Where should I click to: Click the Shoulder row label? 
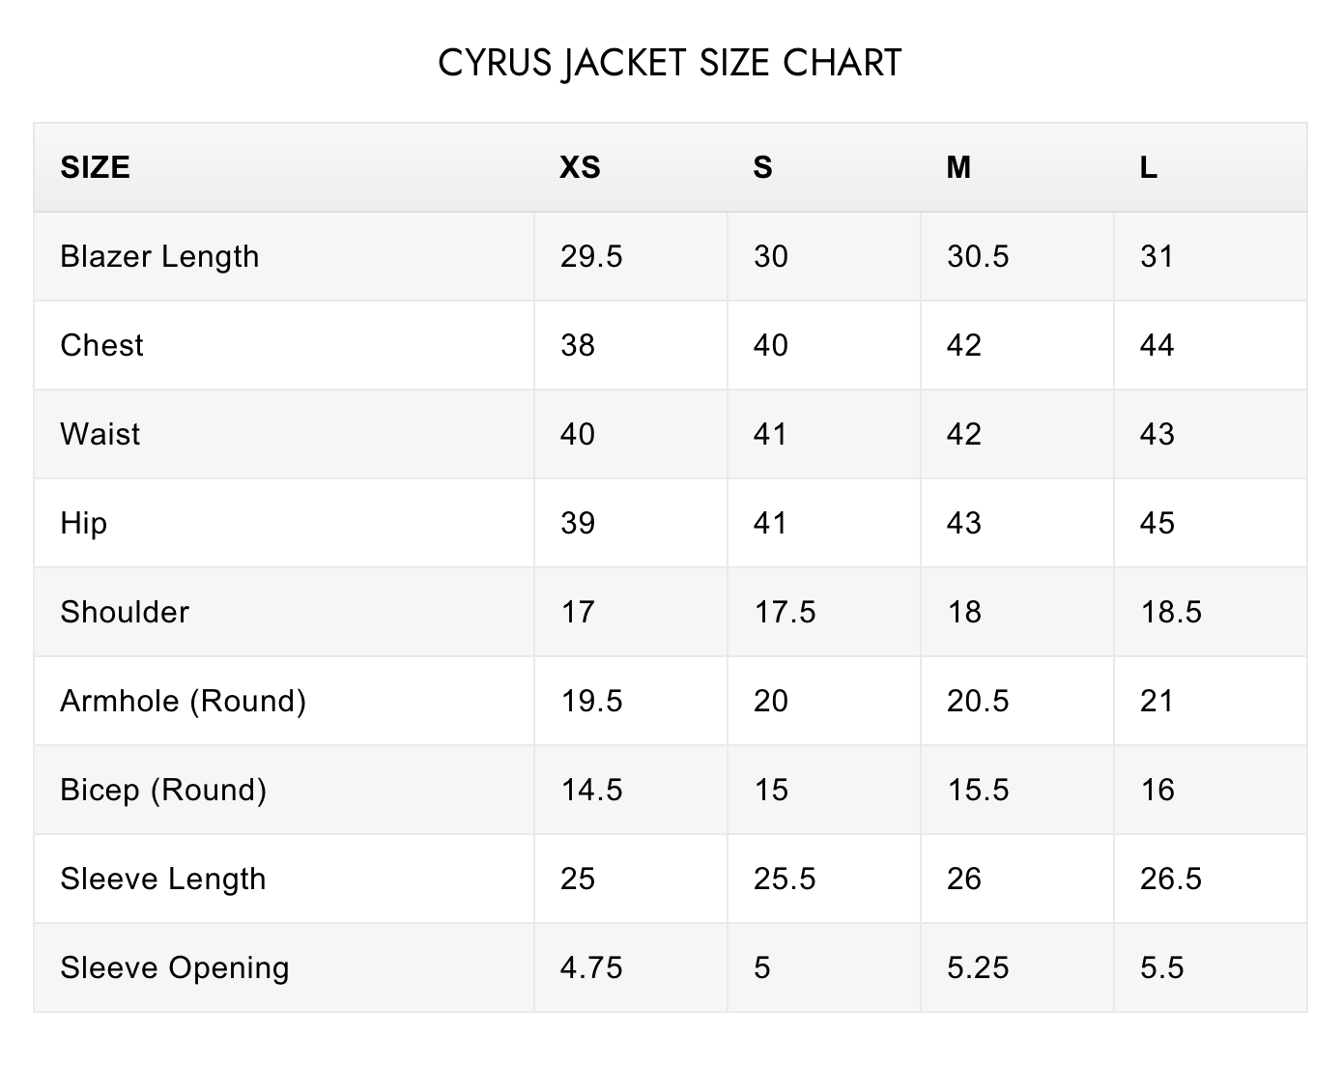pos(125,612)
